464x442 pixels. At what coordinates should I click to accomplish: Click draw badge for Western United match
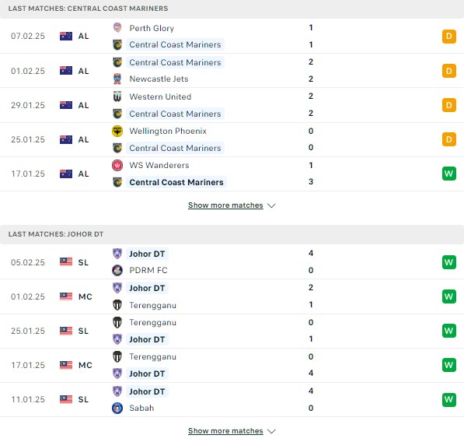point(449,105)
